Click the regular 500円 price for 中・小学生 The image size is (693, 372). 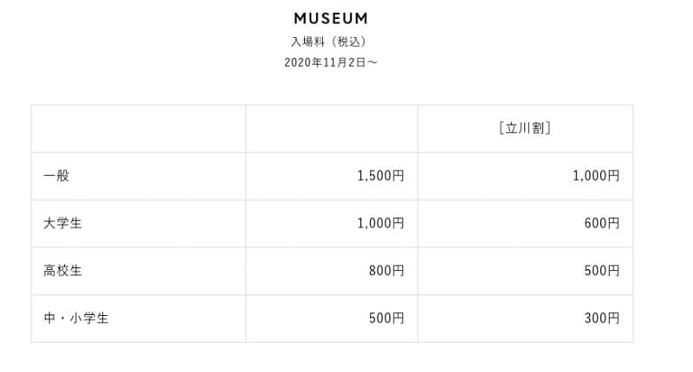[x=386, y=318]
